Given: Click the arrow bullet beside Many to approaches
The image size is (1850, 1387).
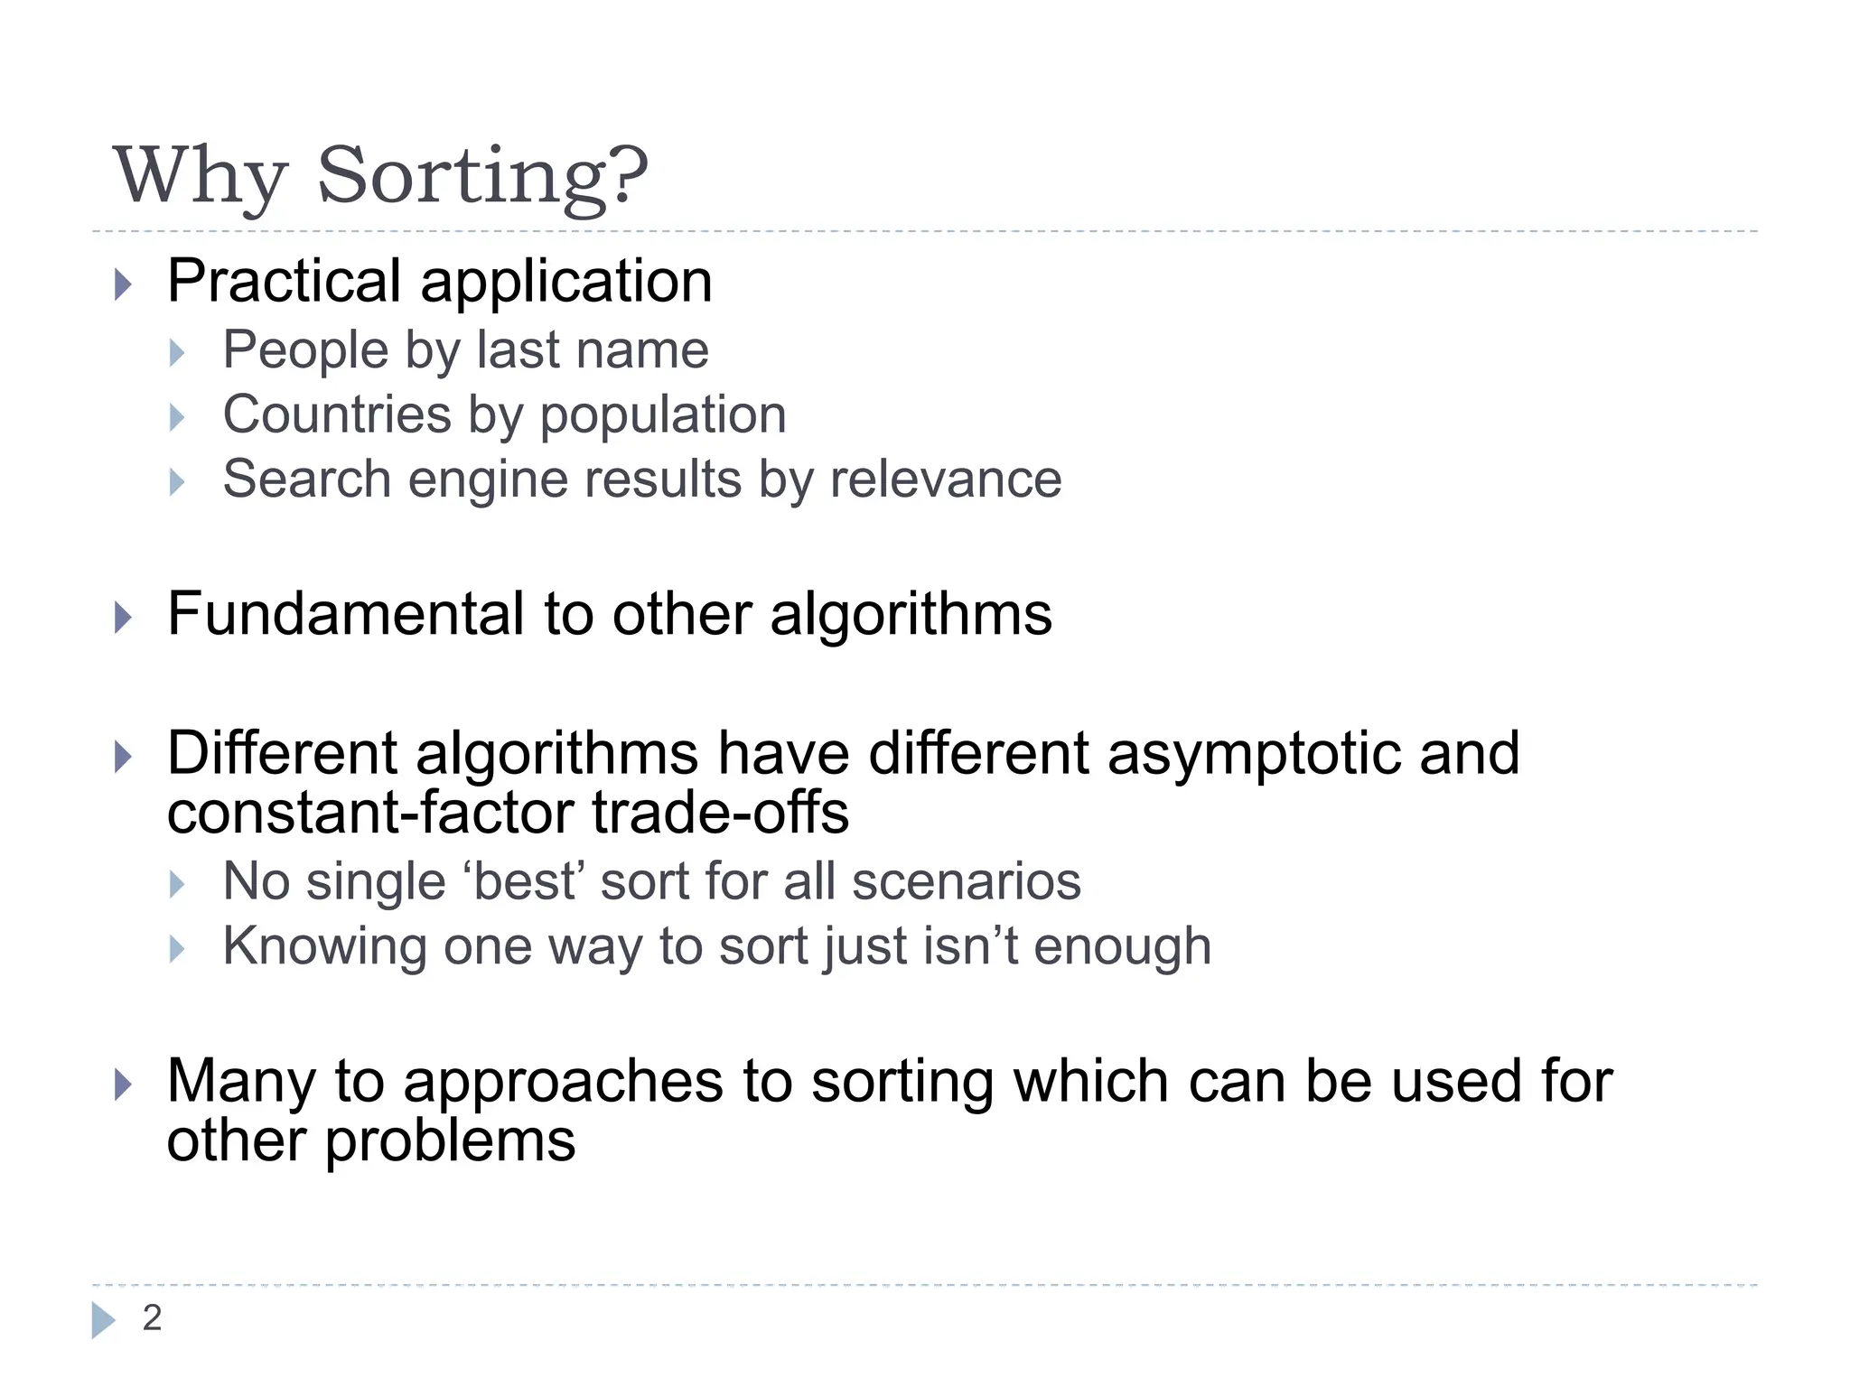Looking at the screenshot, I should [x=124, y=1084].
